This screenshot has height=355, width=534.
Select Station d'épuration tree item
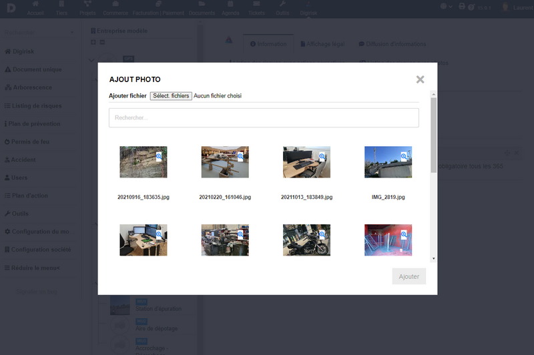[x=158, y=309]
